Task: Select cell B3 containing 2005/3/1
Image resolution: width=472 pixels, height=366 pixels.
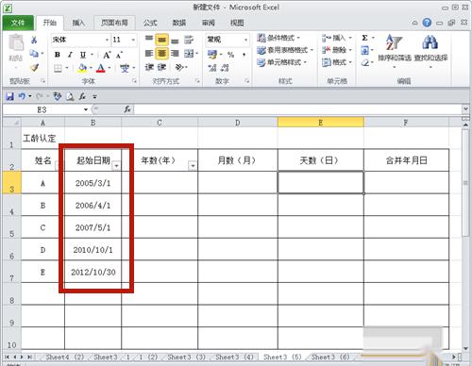Action: point(93,183)
